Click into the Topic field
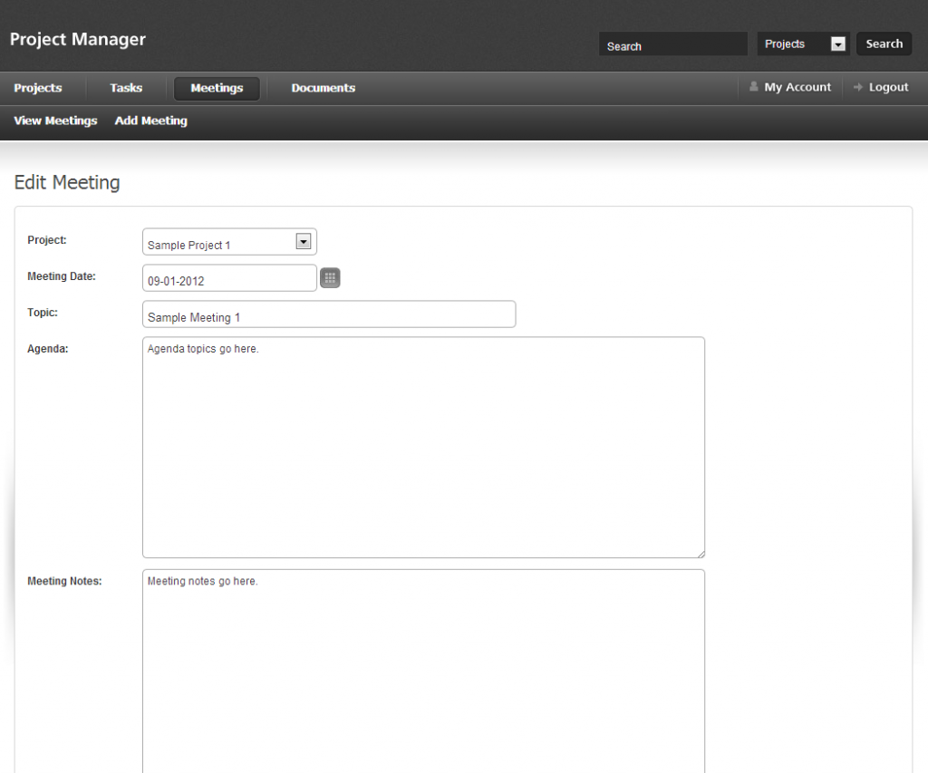 tap(329, 314)
